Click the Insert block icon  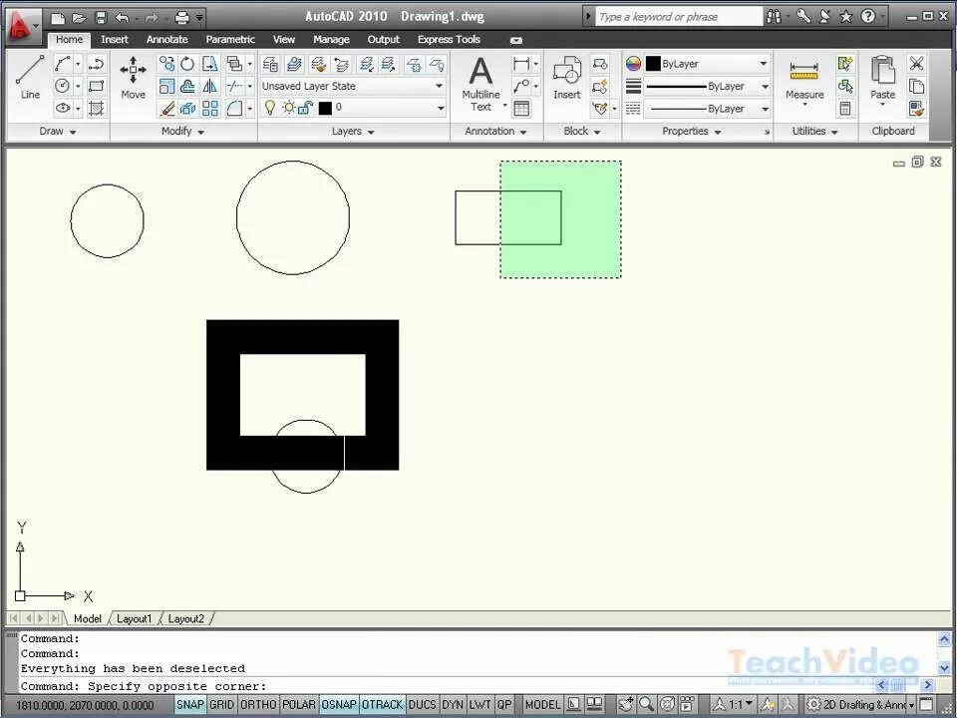tap(566, 78)
